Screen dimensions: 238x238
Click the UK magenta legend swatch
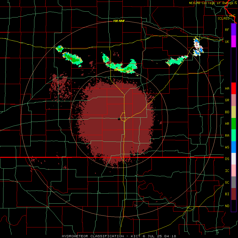234,42
